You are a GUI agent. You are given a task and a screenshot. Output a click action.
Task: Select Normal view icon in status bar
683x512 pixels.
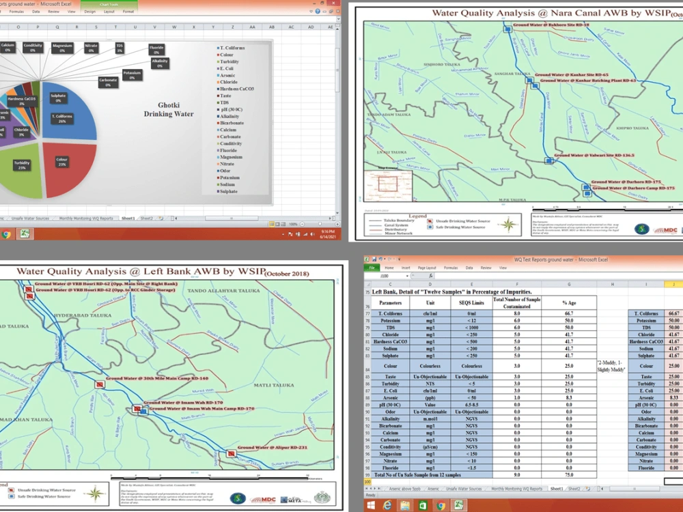[x=271, y=224]
